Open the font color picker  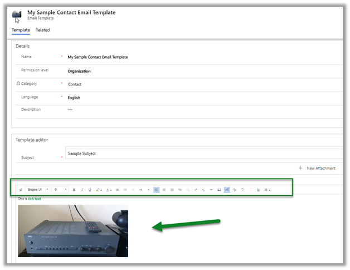pos(109,190)
